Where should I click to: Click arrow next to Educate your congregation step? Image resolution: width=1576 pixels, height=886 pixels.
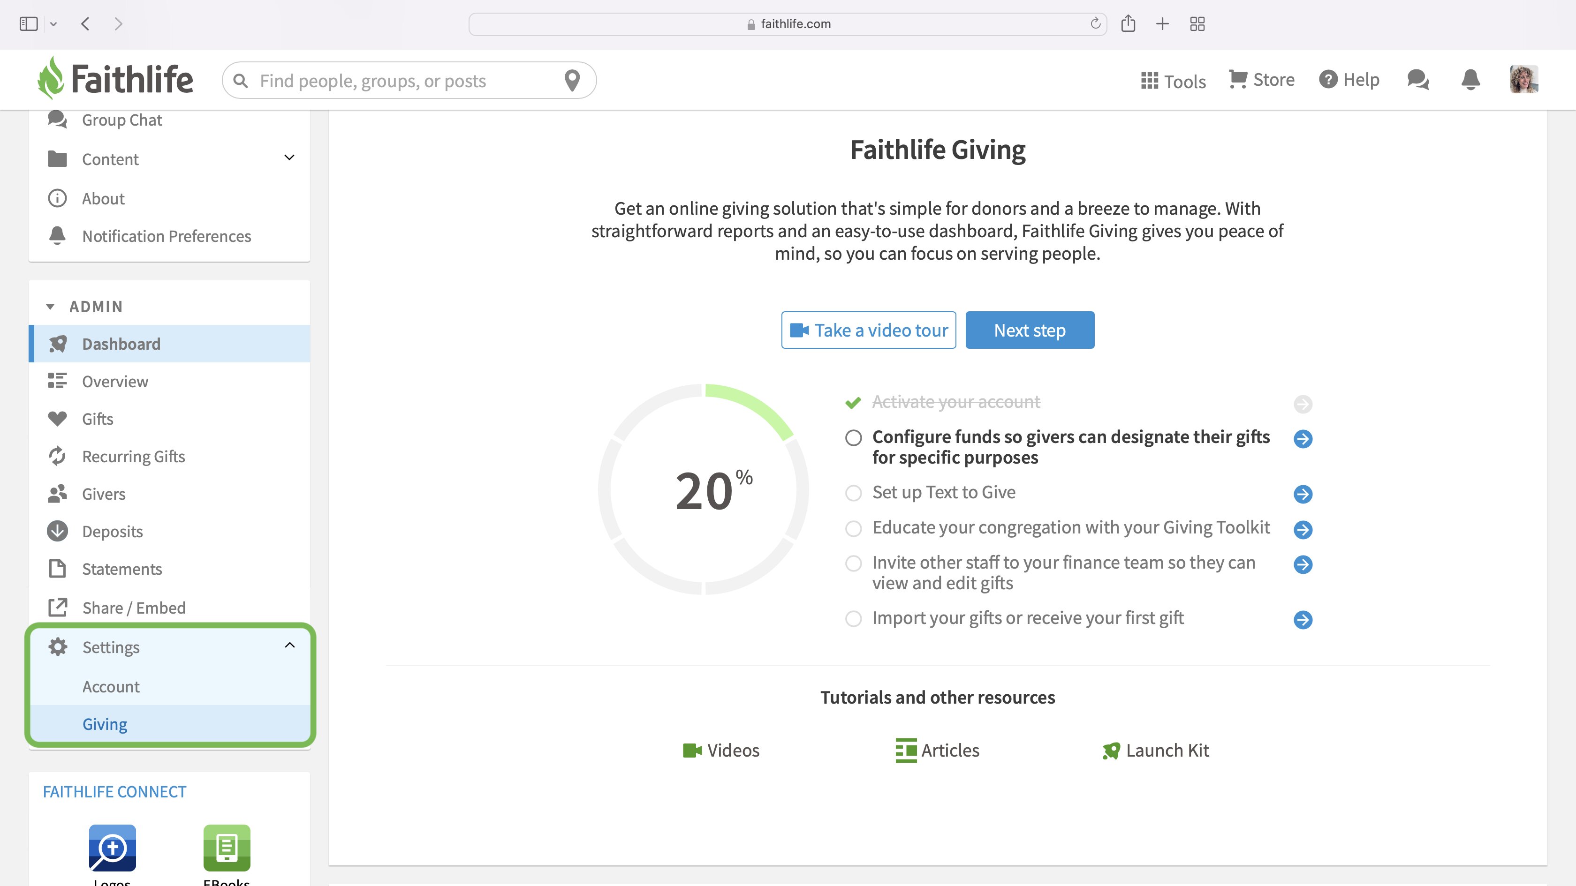[1303, 530]
